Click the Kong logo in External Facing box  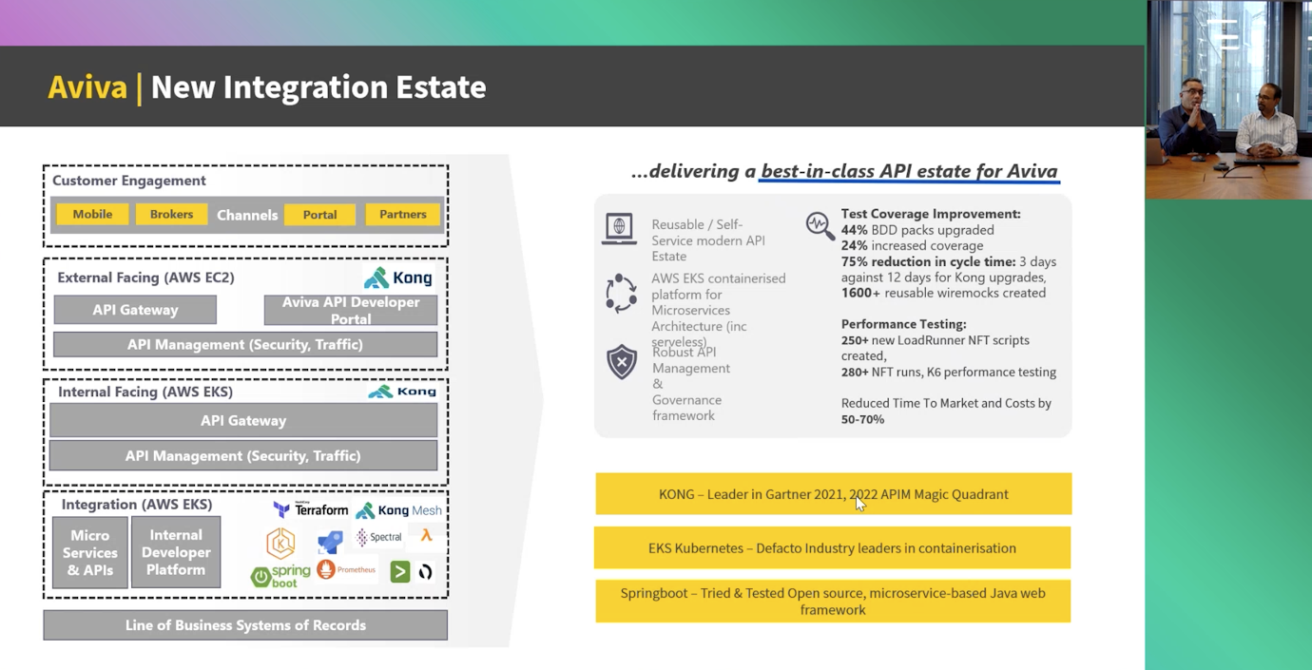[x=398, y=278]
